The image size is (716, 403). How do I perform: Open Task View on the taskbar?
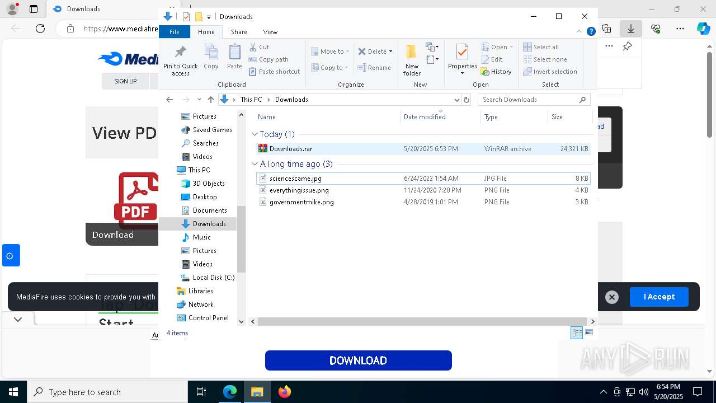(201, 392)
